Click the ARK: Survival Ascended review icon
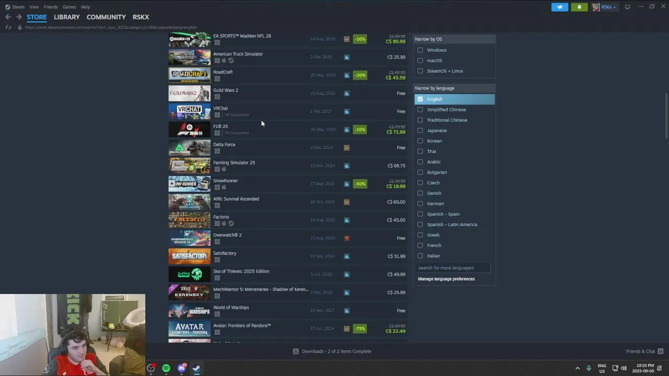The width and height of the screenshot is (669, 376). pyautogui.click(x=346, y=202)
